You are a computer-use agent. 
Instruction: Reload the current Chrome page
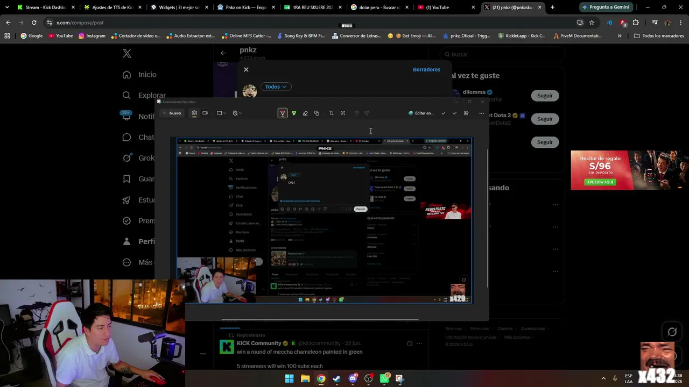[34, 23]
